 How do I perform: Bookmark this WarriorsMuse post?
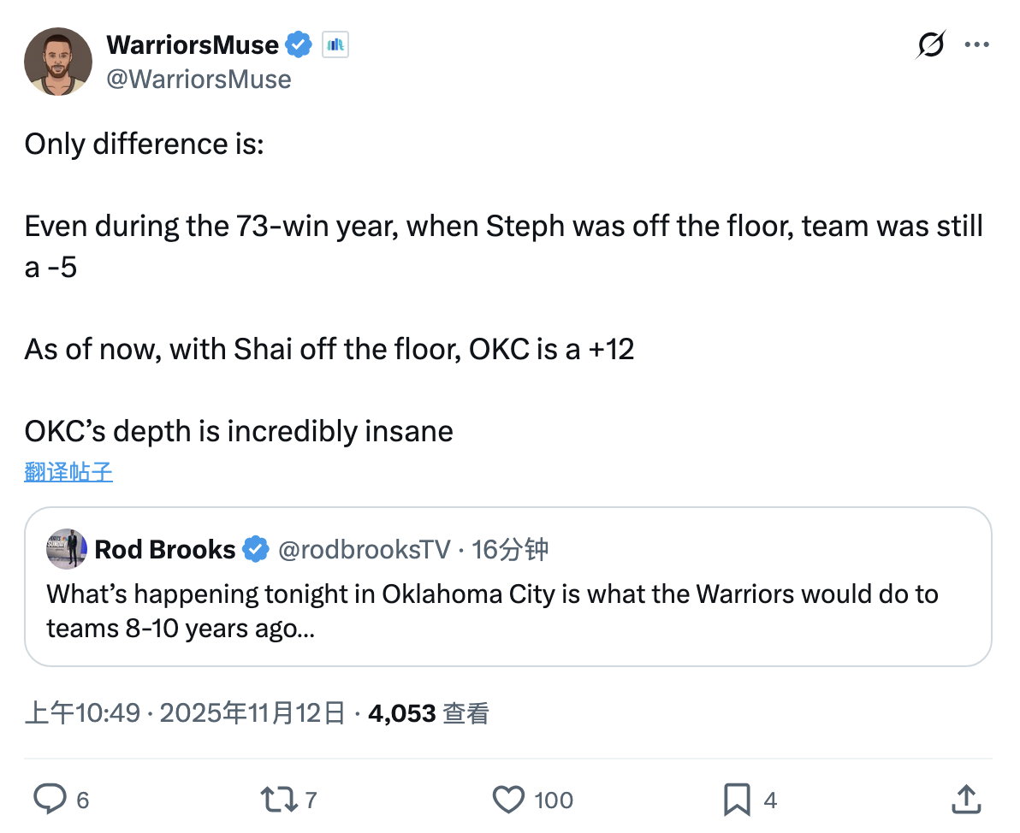[737, 800]
